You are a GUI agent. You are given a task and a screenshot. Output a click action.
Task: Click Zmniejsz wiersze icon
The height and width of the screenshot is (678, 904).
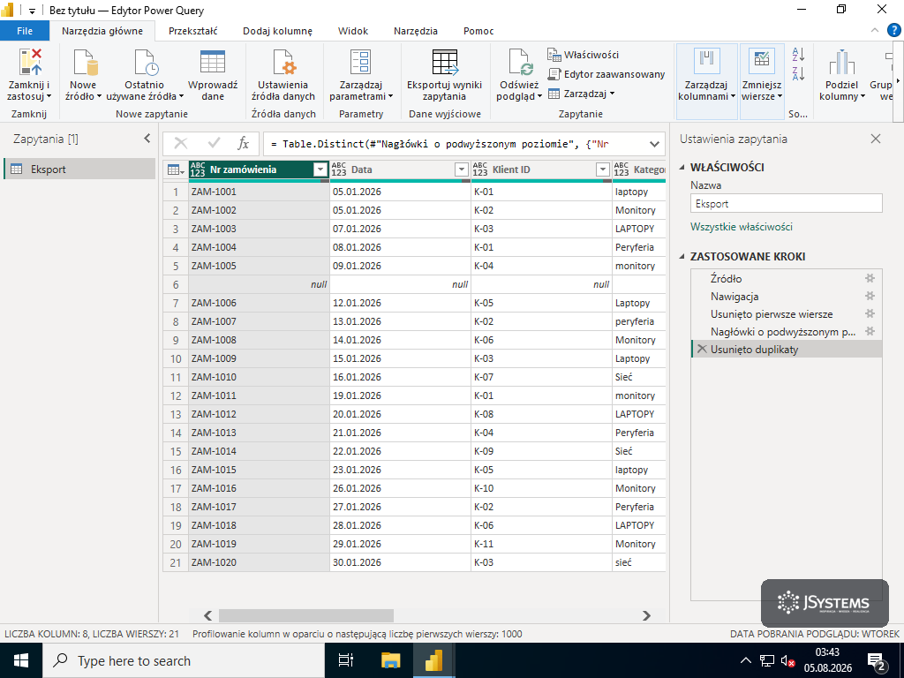coord(762,62)
